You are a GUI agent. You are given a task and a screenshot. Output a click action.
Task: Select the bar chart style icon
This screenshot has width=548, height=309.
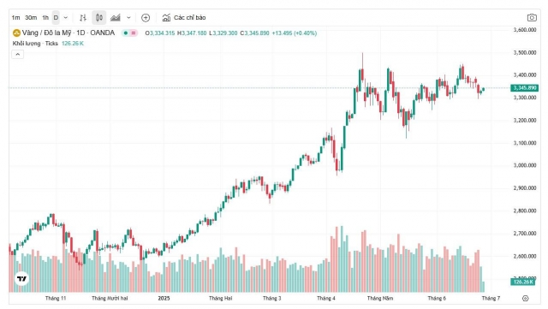[x=83, y=17]
